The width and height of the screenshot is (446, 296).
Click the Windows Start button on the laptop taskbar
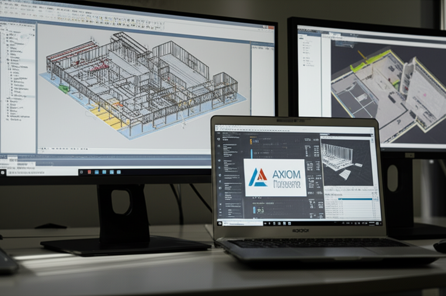click(220, 223)
